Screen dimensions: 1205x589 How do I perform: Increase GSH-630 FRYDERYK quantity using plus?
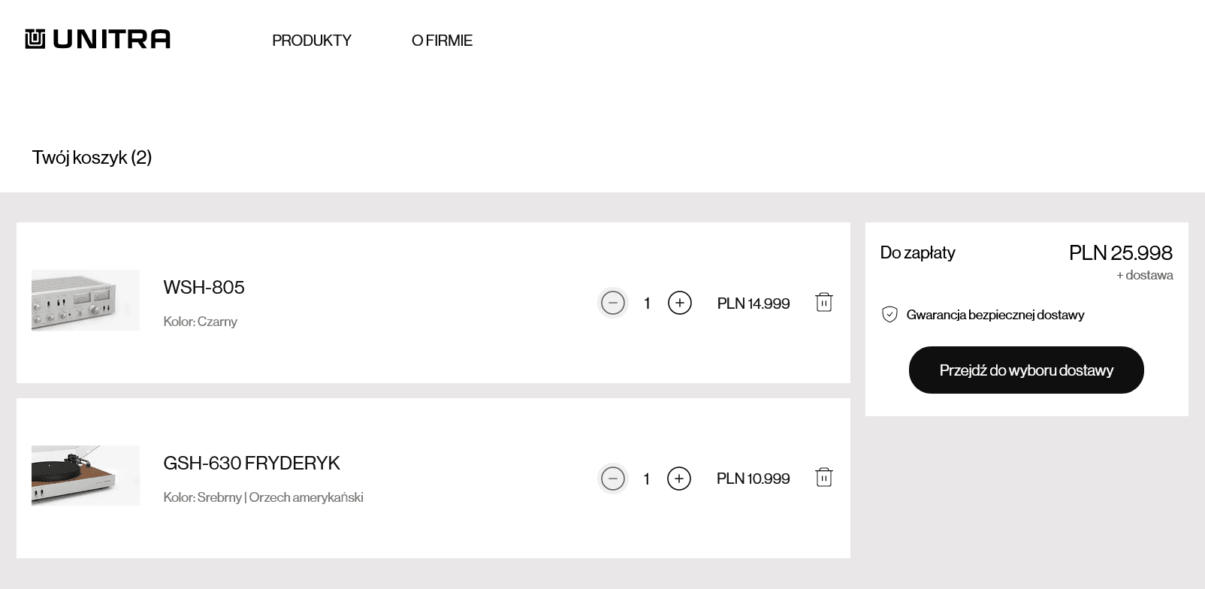pos(679,479)
